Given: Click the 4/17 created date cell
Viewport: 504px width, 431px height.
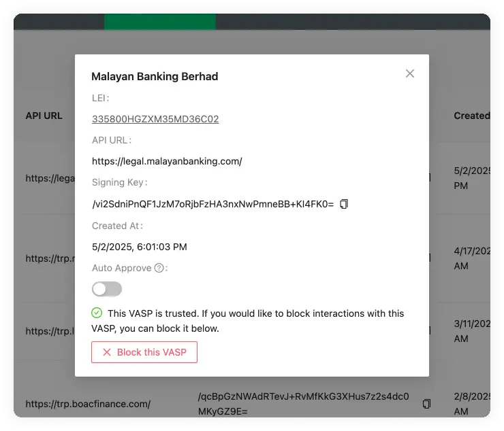Looking at the screenshot, I should pos(471,258).
